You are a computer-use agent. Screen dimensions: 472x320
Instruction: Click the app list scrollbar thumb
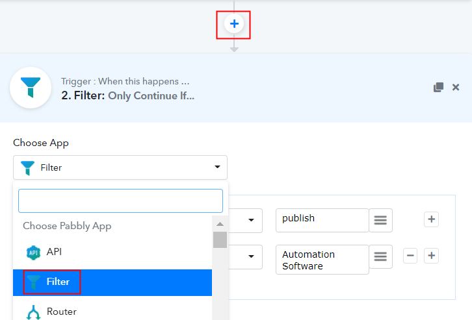point(220,240)
